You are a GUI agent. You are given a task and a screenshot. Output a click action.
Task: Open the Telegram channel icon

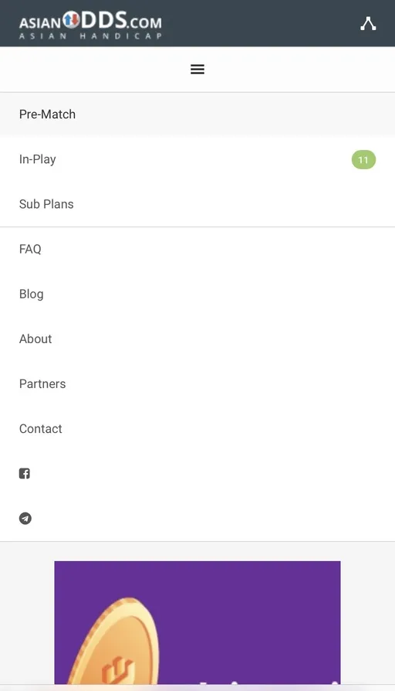click(25, 519)
